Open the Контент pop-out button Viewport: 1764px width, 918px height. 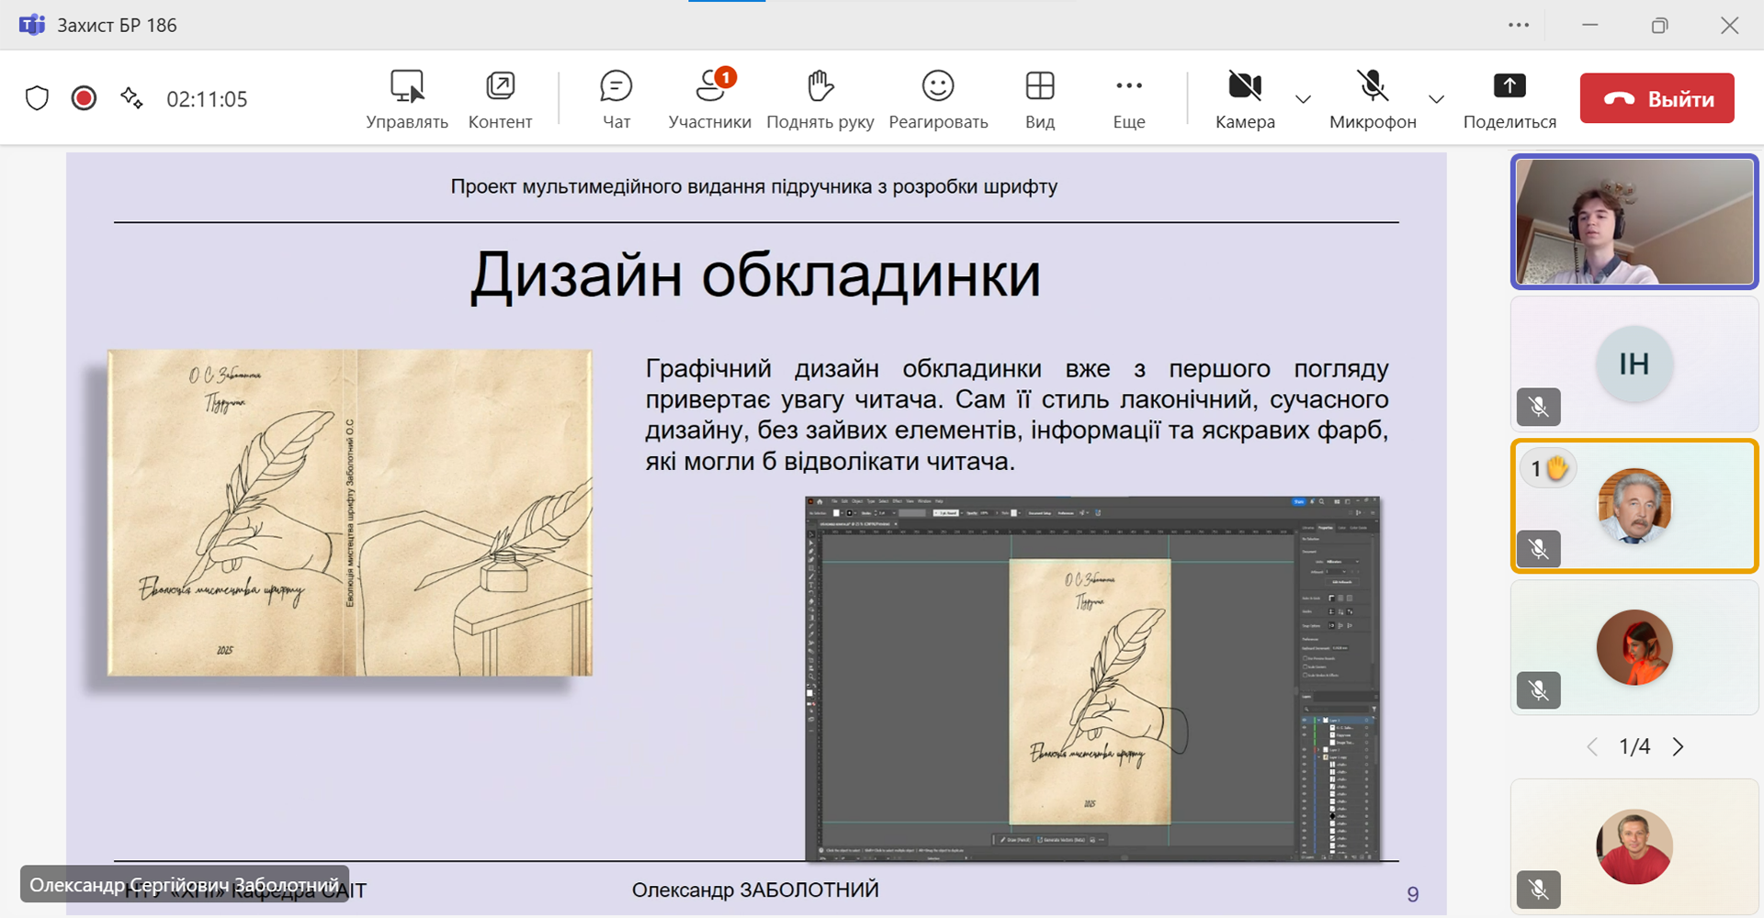[500, 98]
